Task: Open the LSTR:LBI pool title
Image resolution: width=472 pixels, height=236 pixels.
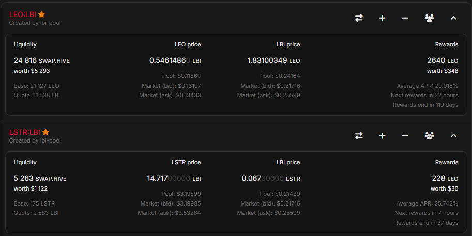Action: [x=24, y=132]
